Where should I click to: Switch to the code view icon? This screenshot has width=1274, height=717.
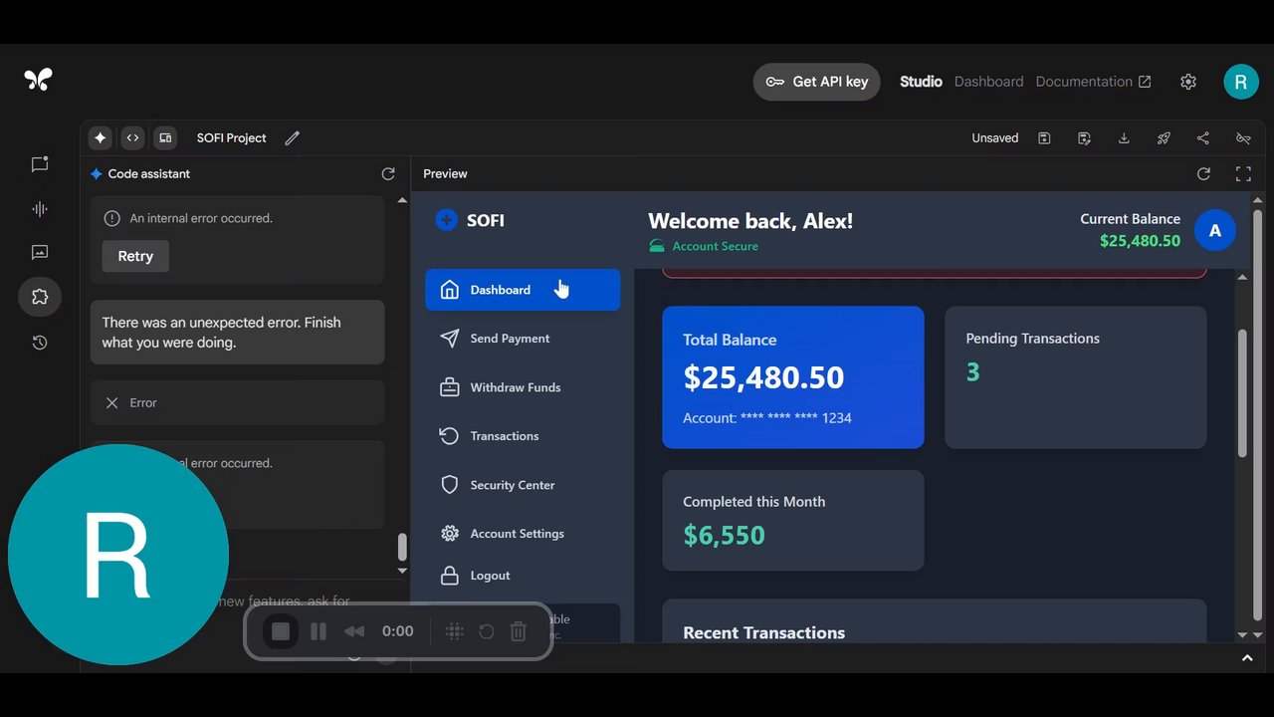pos(132,137)
